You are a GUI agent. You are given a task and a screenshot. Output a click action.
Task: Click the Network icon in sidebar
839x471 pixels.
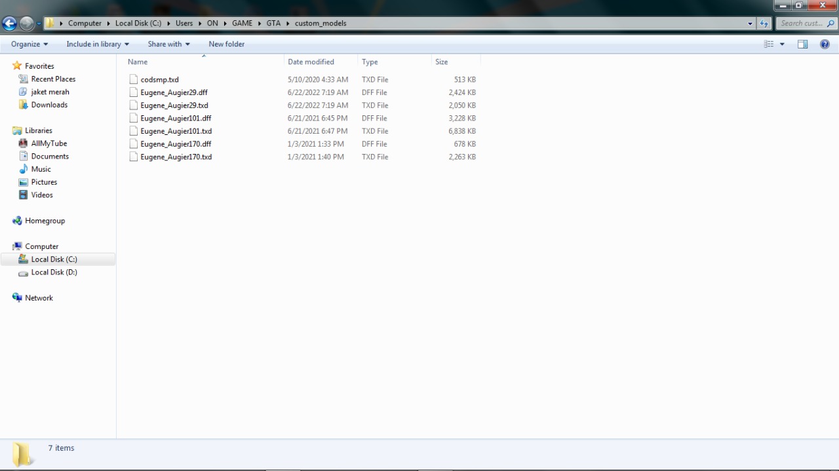click(x=17, y=297)
